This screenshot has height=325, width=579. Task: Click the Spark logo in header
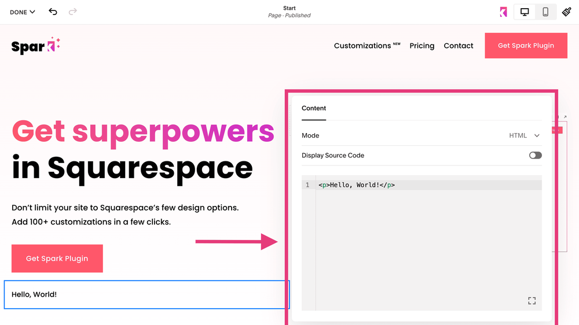click(35, 46)
